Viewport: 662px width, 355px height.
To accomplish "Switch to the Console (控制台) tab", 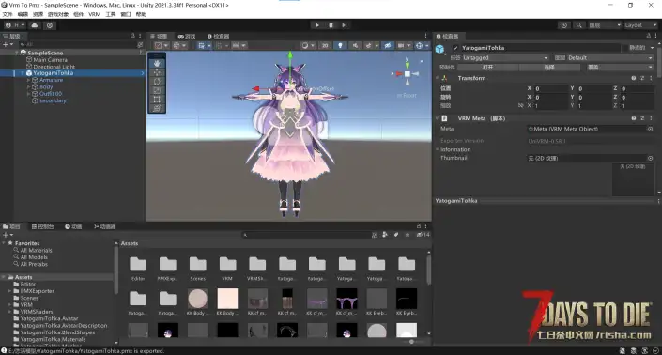I will [42, 226].
